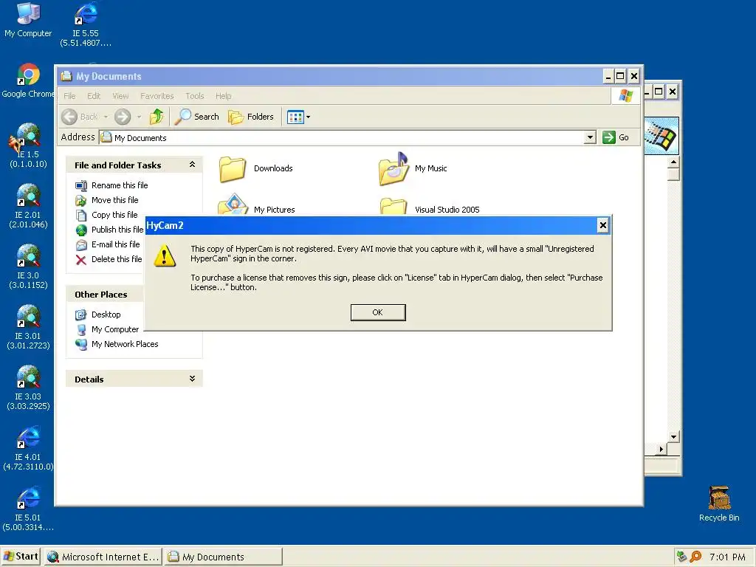
Task: Open the Tools menu
Action: [x=195, y=96]
